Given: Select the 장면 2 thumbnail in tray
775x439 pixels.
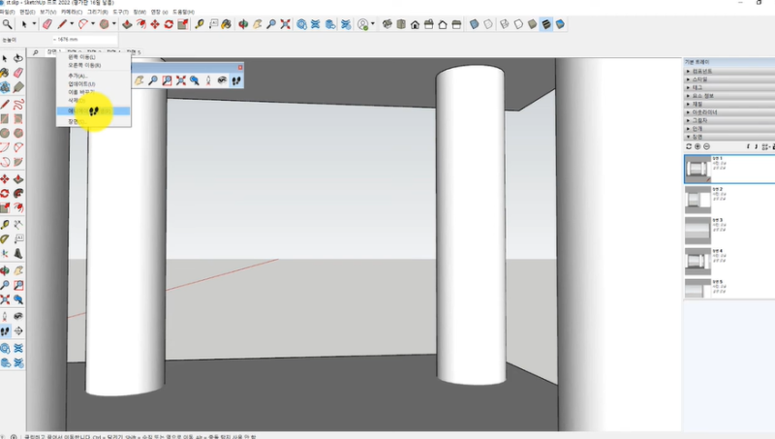Looking at the screenshot, I should pyautogui.click(x=697, y=200).
